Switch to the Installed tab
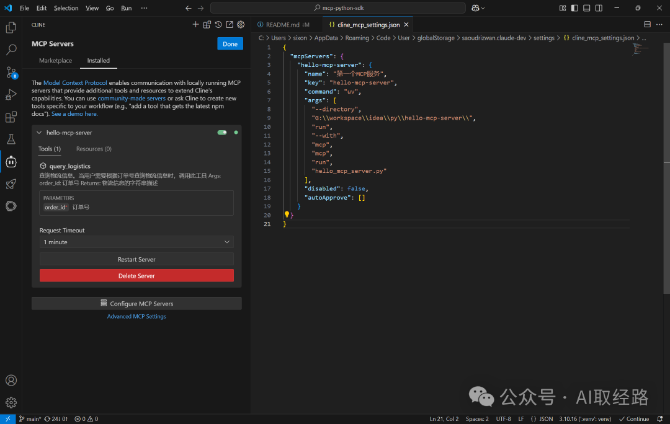670x424 pixels. (x=98, y=61)
